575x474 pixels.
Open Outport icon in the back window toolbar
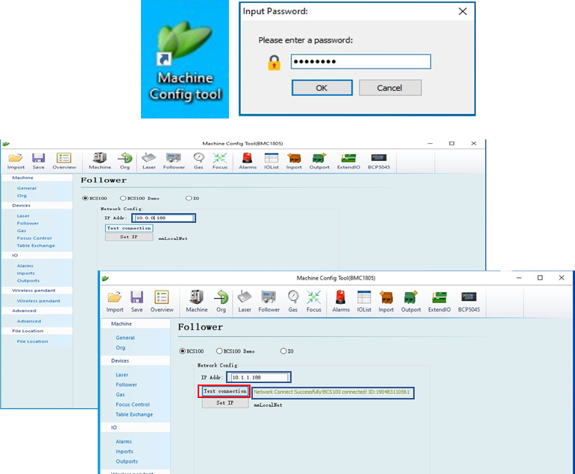319,161
